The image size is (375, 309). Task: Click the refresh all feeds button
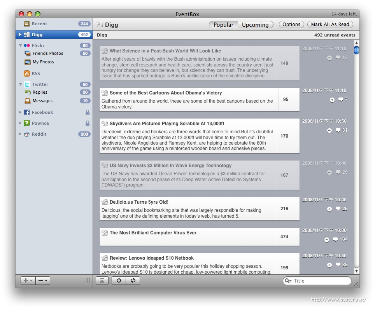[133, 280]
